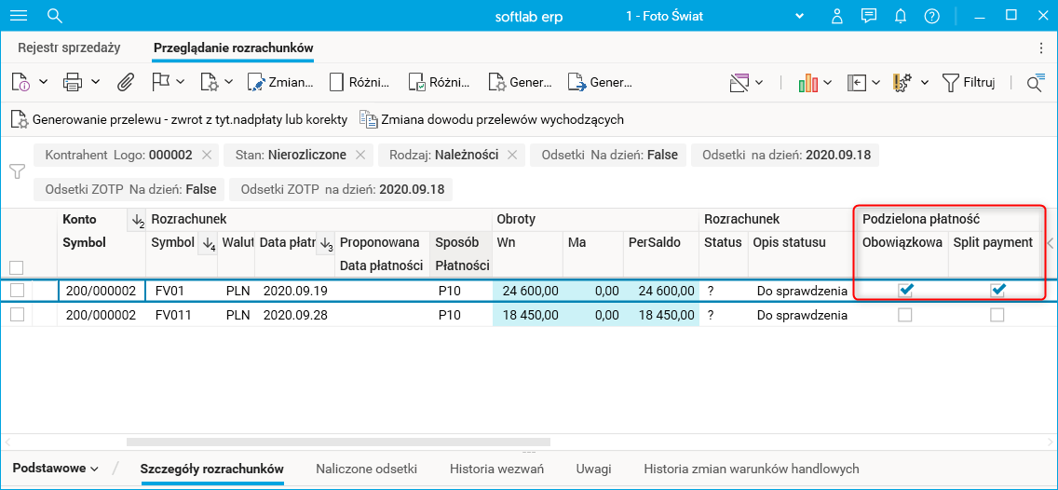Toggle Split payment checkbox for FV011

coord(997,315)
